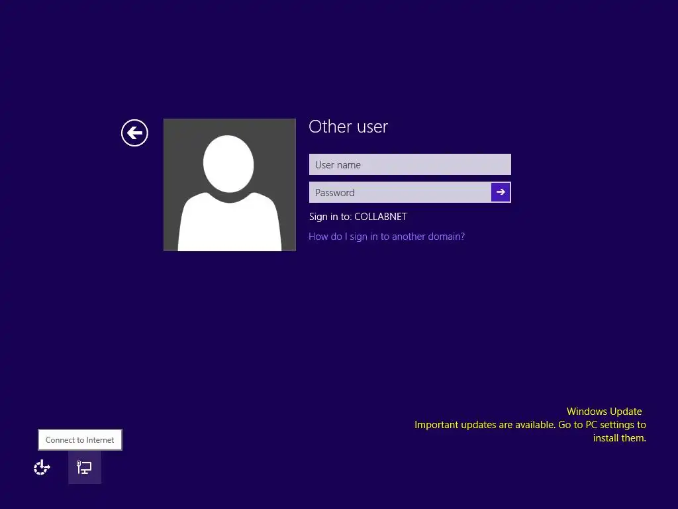Click the 'Sign in to: COLLABNET' text

(358, 217)
